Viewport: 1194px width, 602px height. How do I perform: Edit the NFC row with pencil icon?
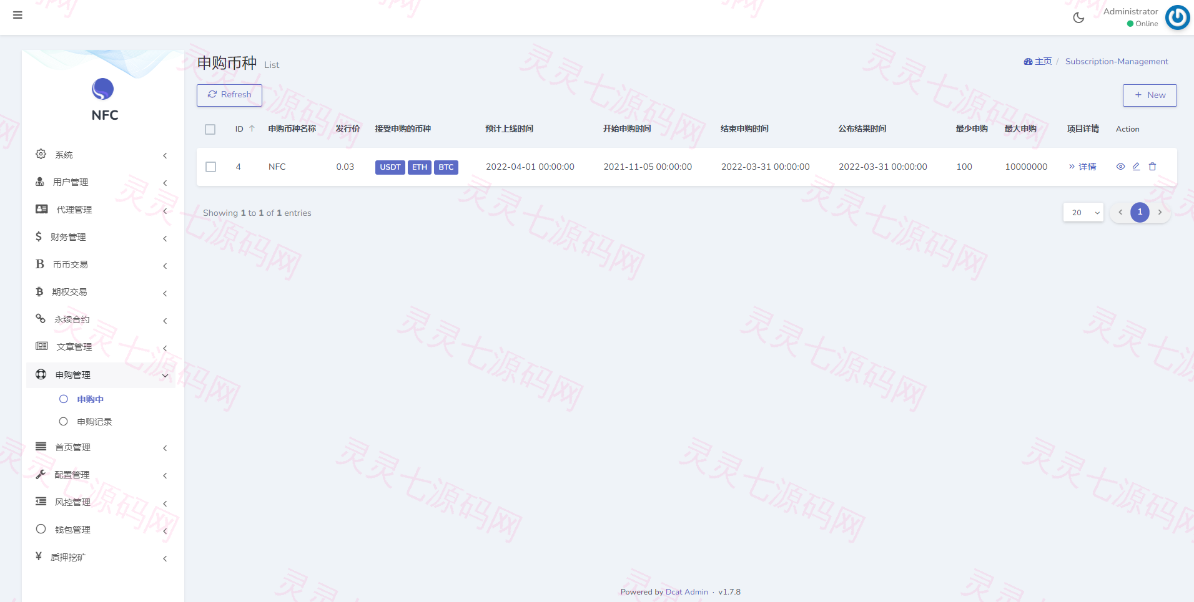(x=1136, y=167)
